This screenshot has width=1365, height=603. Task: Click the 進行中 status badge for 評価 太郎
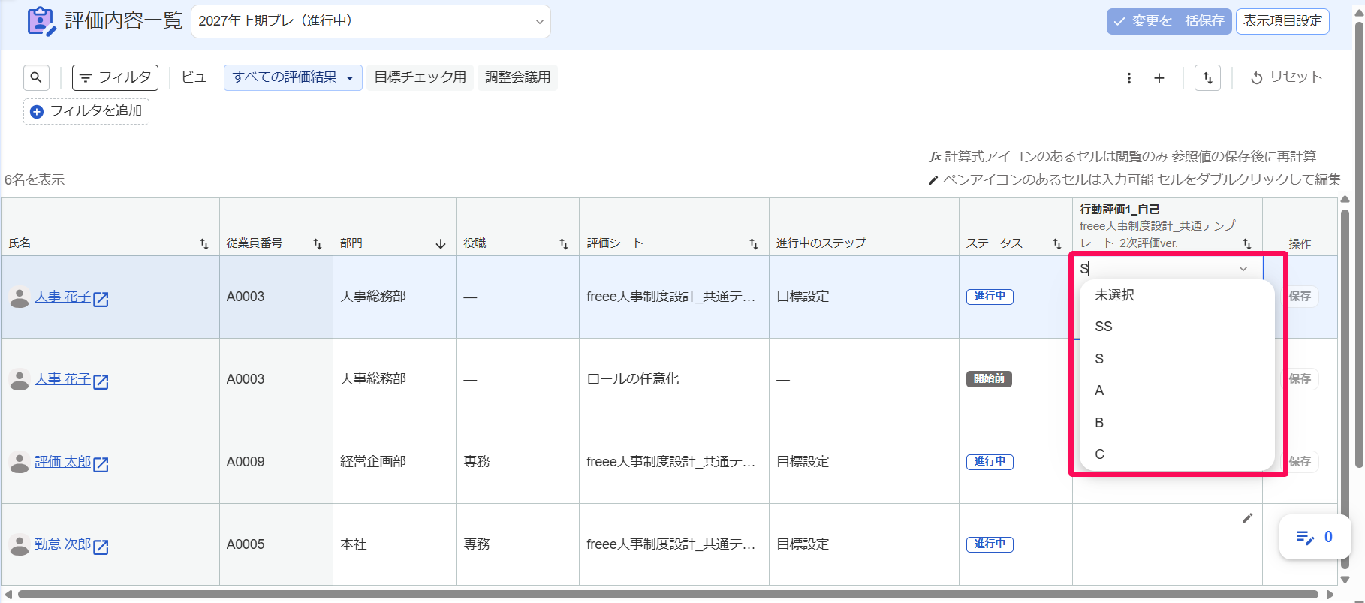pos(990,462)
